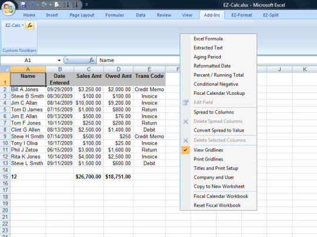Select column A header
This screenshot has width=317, height=237.
point(28,69)
